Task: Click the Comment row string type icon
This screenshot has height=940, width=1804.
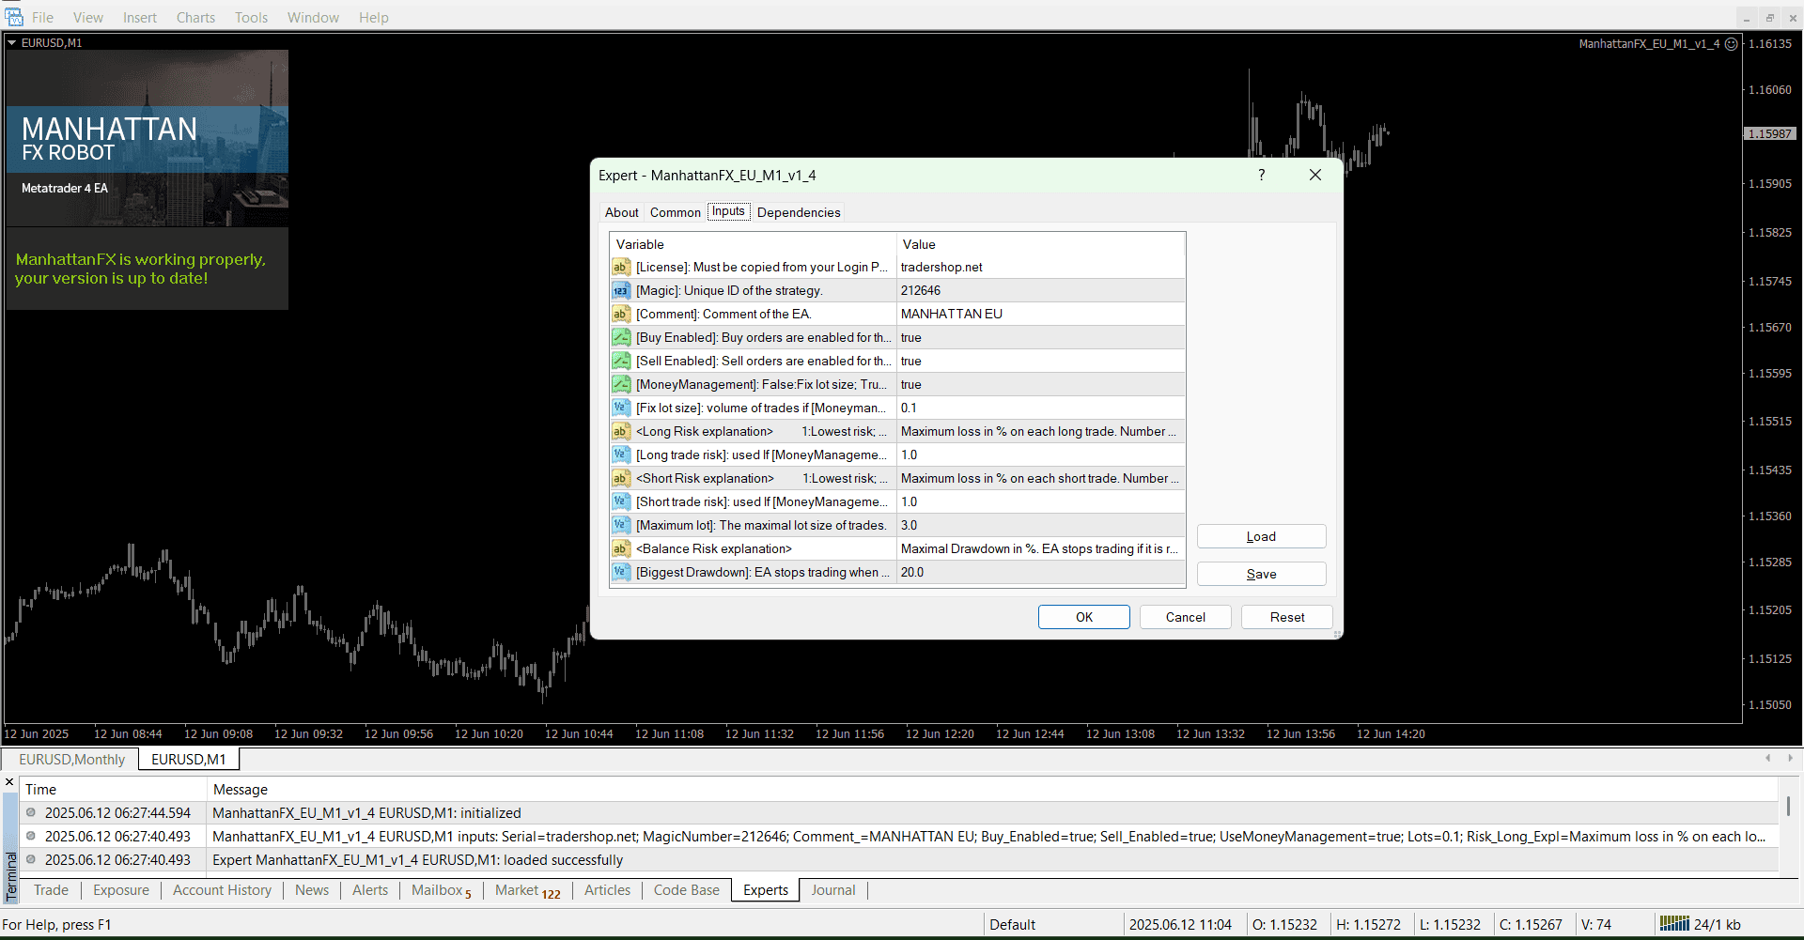Action: click(x=621, y=314)
